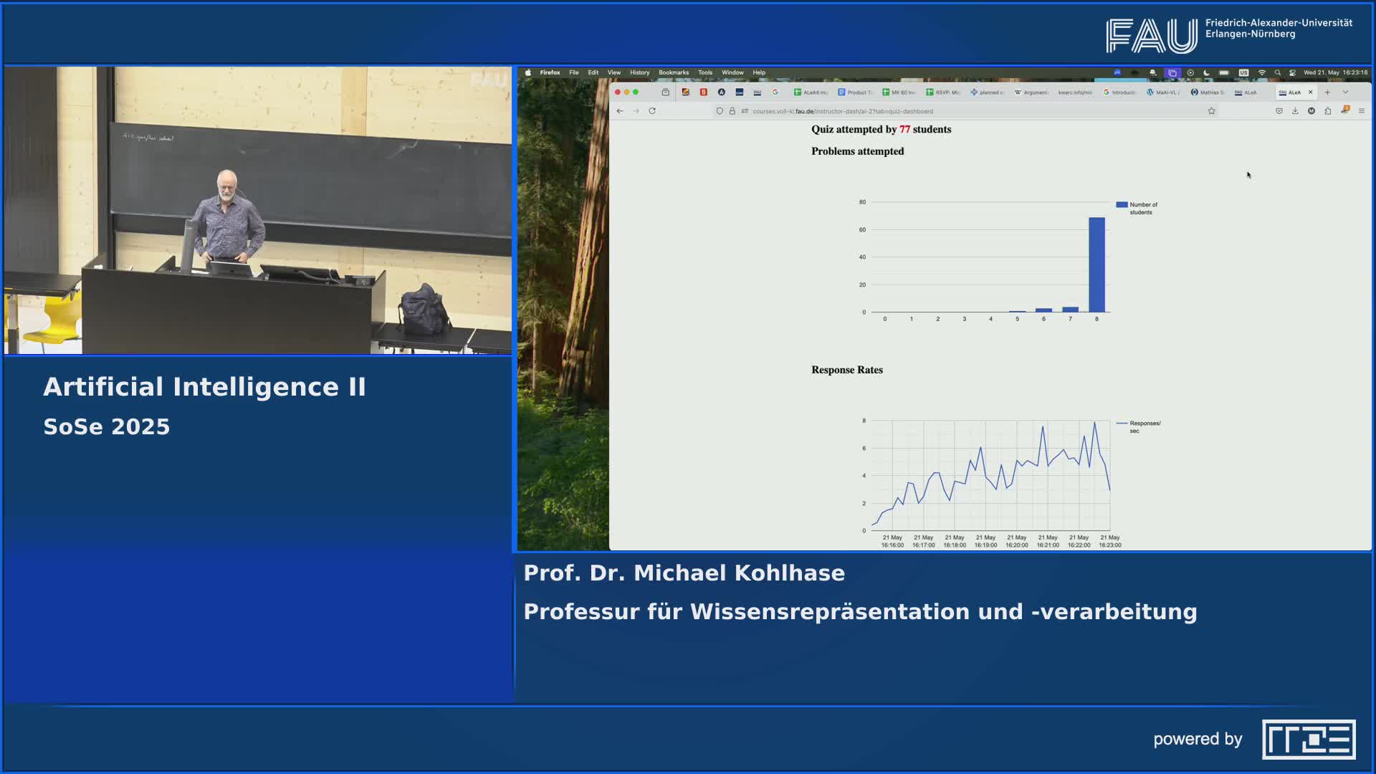Screen dimensions: 1376x774
Task: Reload the current page
Action: (652, 111)
